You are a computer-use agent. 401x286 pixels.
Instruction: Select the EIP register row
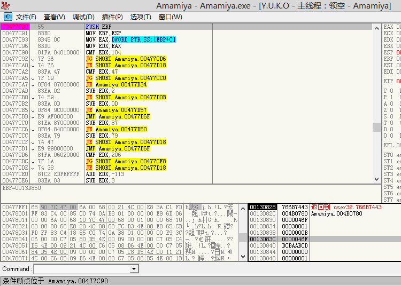coord(392,81)
